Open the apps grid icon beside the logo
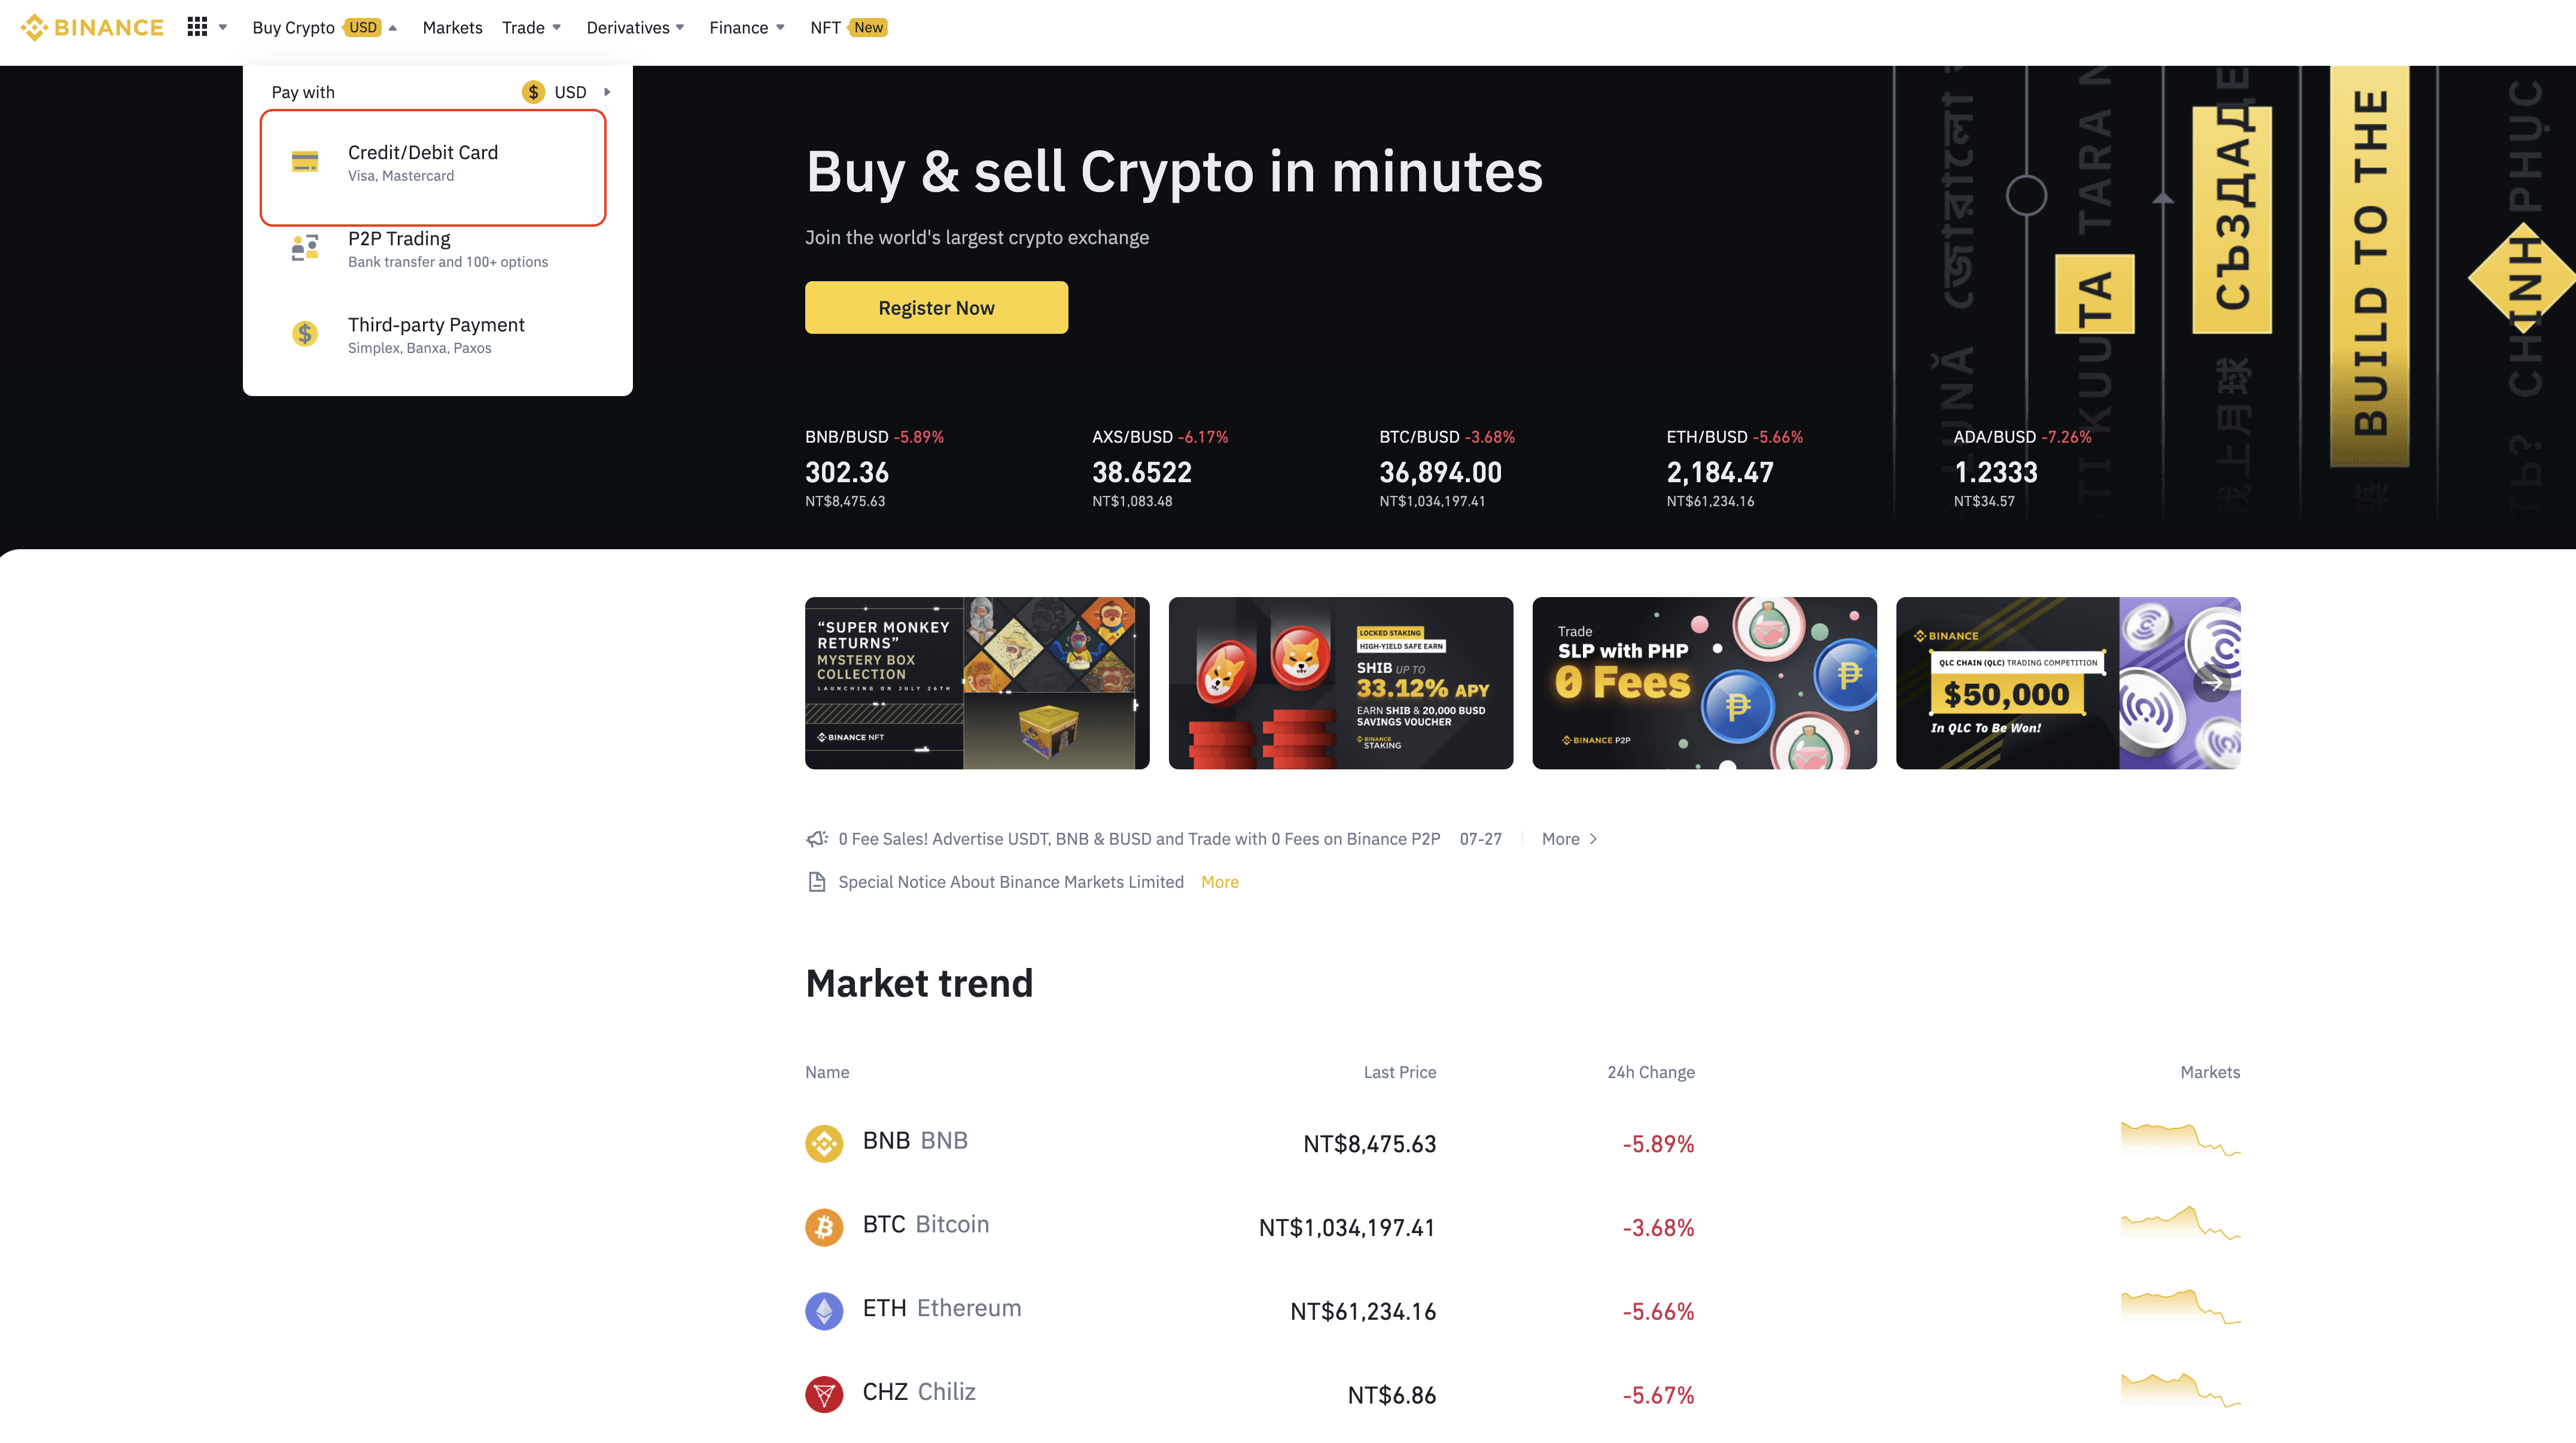This screenshot has width=2576, height=1443. [x=197, y=26]
